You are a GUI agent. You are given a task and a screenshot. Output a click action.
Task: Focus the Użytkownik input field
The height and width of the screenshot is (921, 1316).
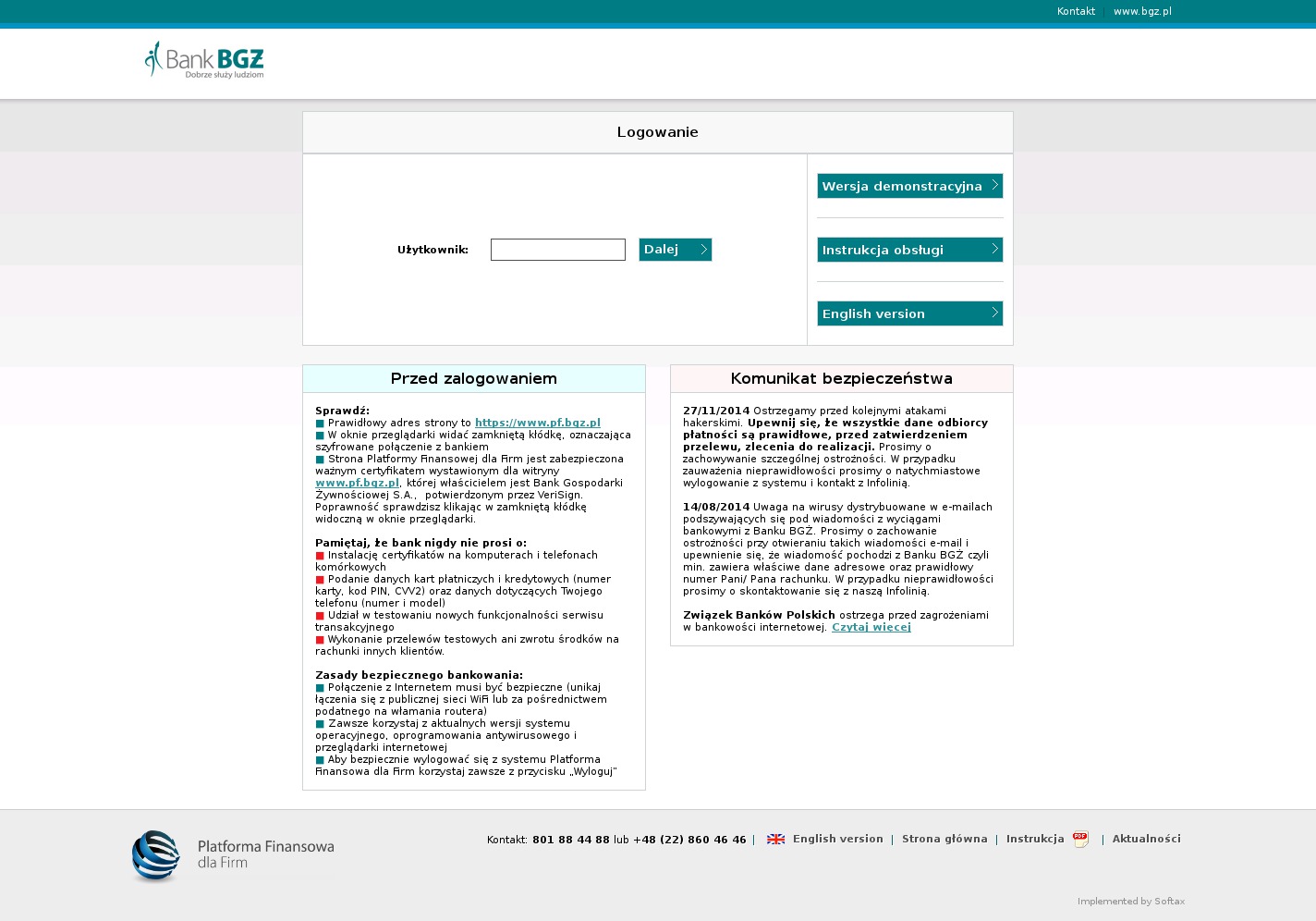tap(557, 250)
